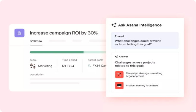This screenshot has height=112, width=196.
Task: Click the sparkle icon next to Ask Asana Intelligence
Action: [x=114, y=25]
